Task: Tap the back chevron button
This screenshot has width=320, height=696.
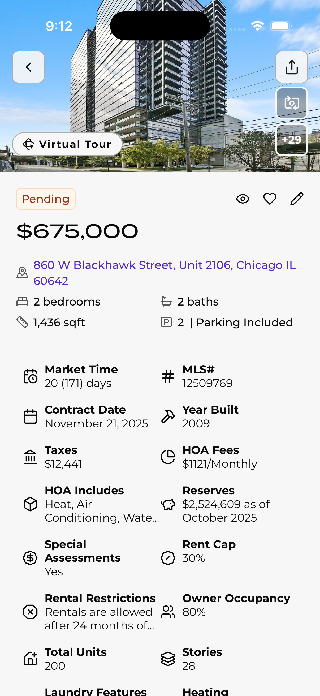Action: coord(28,67)
